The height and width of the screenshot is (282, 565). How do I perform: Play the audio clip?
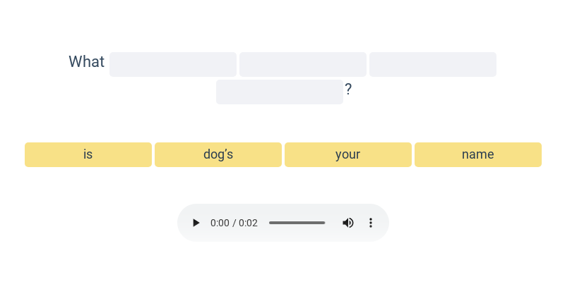[x=196, y=223]
